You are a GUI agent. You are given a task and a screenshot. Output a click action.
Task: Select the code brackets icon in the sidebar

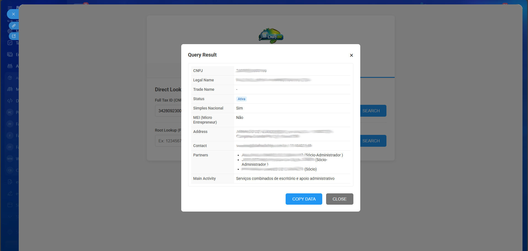tap(10, 101)
